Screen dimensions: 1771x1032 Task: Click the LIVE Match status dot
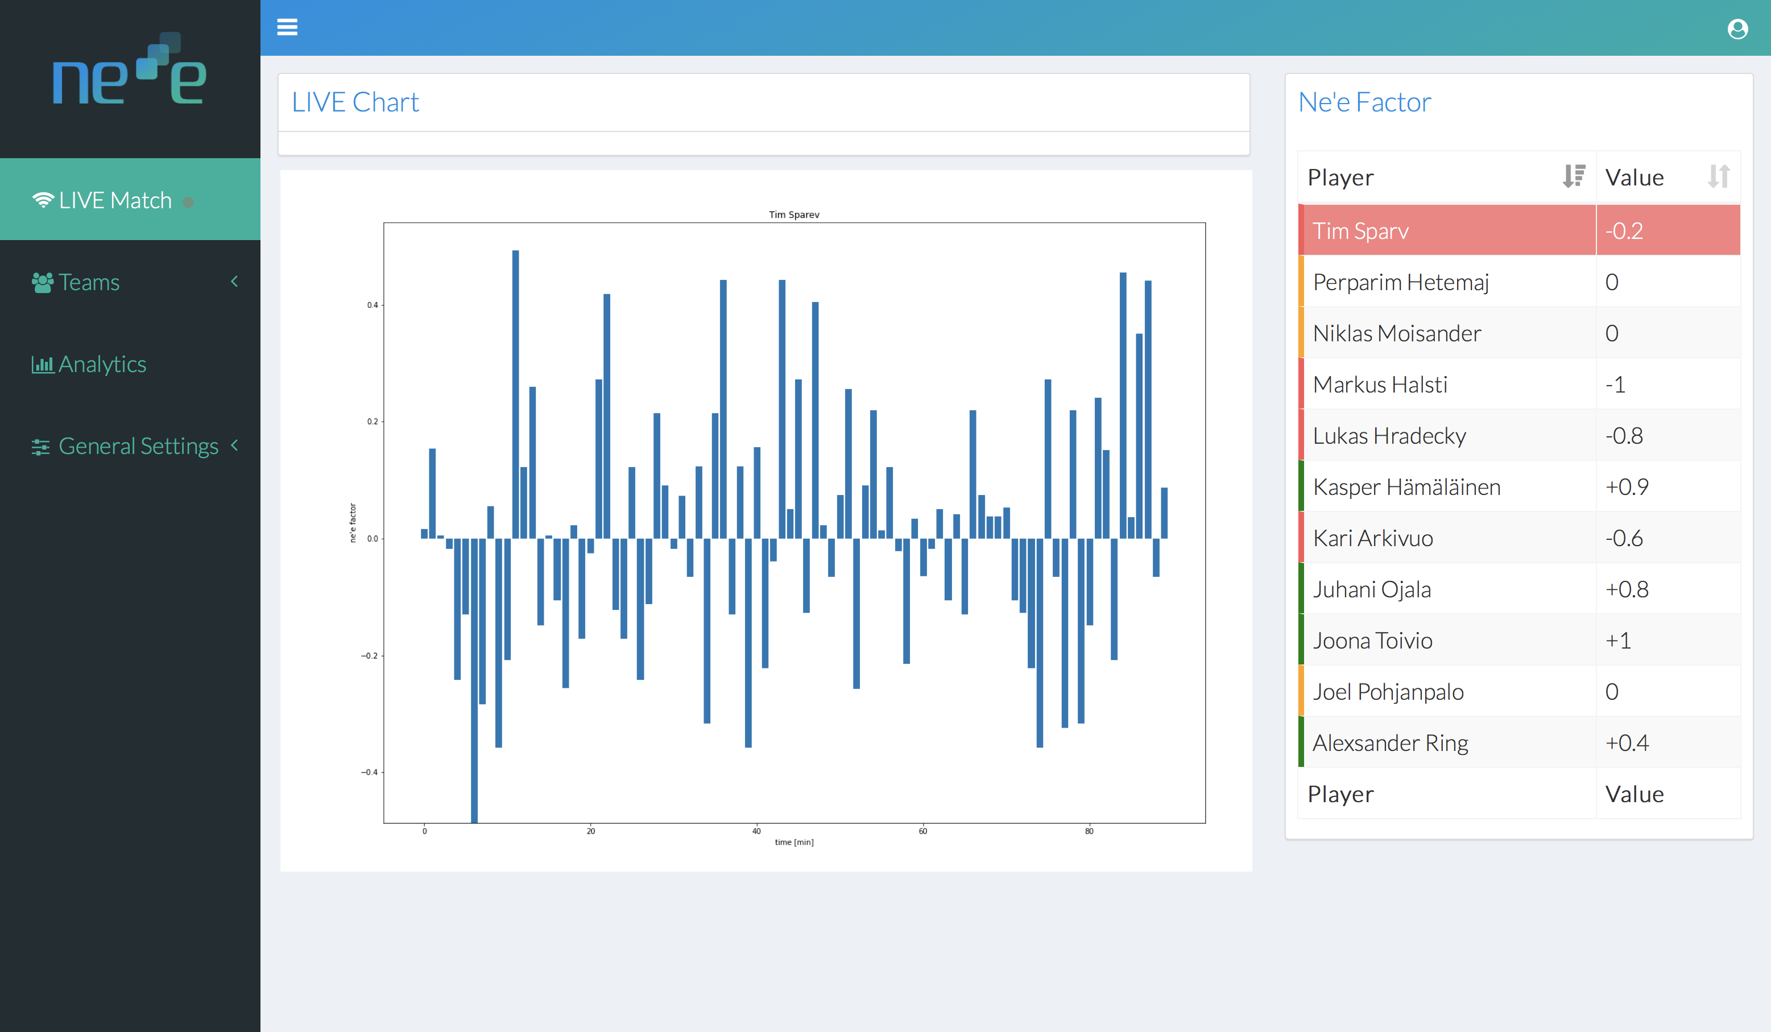pos(188,203)
